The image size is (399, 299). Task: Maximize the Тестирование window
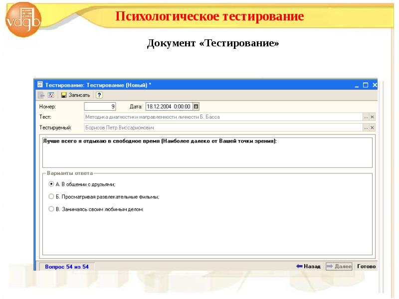click(365, 85)
